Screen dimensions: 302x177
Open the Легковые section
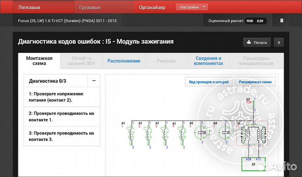(29, 7)
